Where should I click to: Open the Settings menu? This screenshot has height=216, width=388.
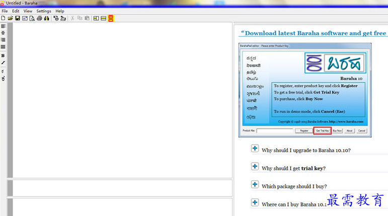click(x=44, y=11)
